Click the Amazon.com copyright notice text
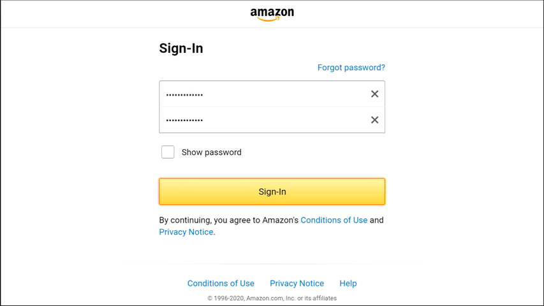Viewport: 544px width, 306px height. point(272,298)
